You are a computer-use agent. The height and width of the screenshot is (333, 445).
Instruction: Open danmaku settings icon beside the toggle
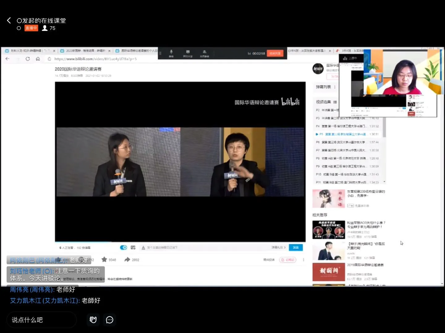tap(133, 247)
